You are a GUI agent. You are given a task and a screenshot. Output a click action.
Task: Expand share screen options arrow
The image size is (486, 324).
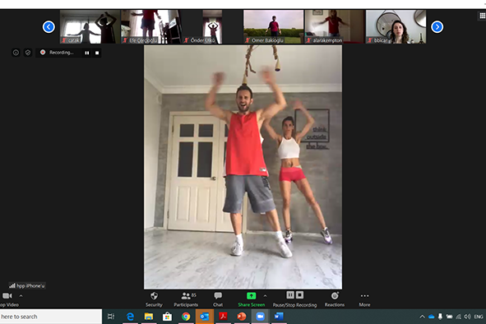coord(265,296)
